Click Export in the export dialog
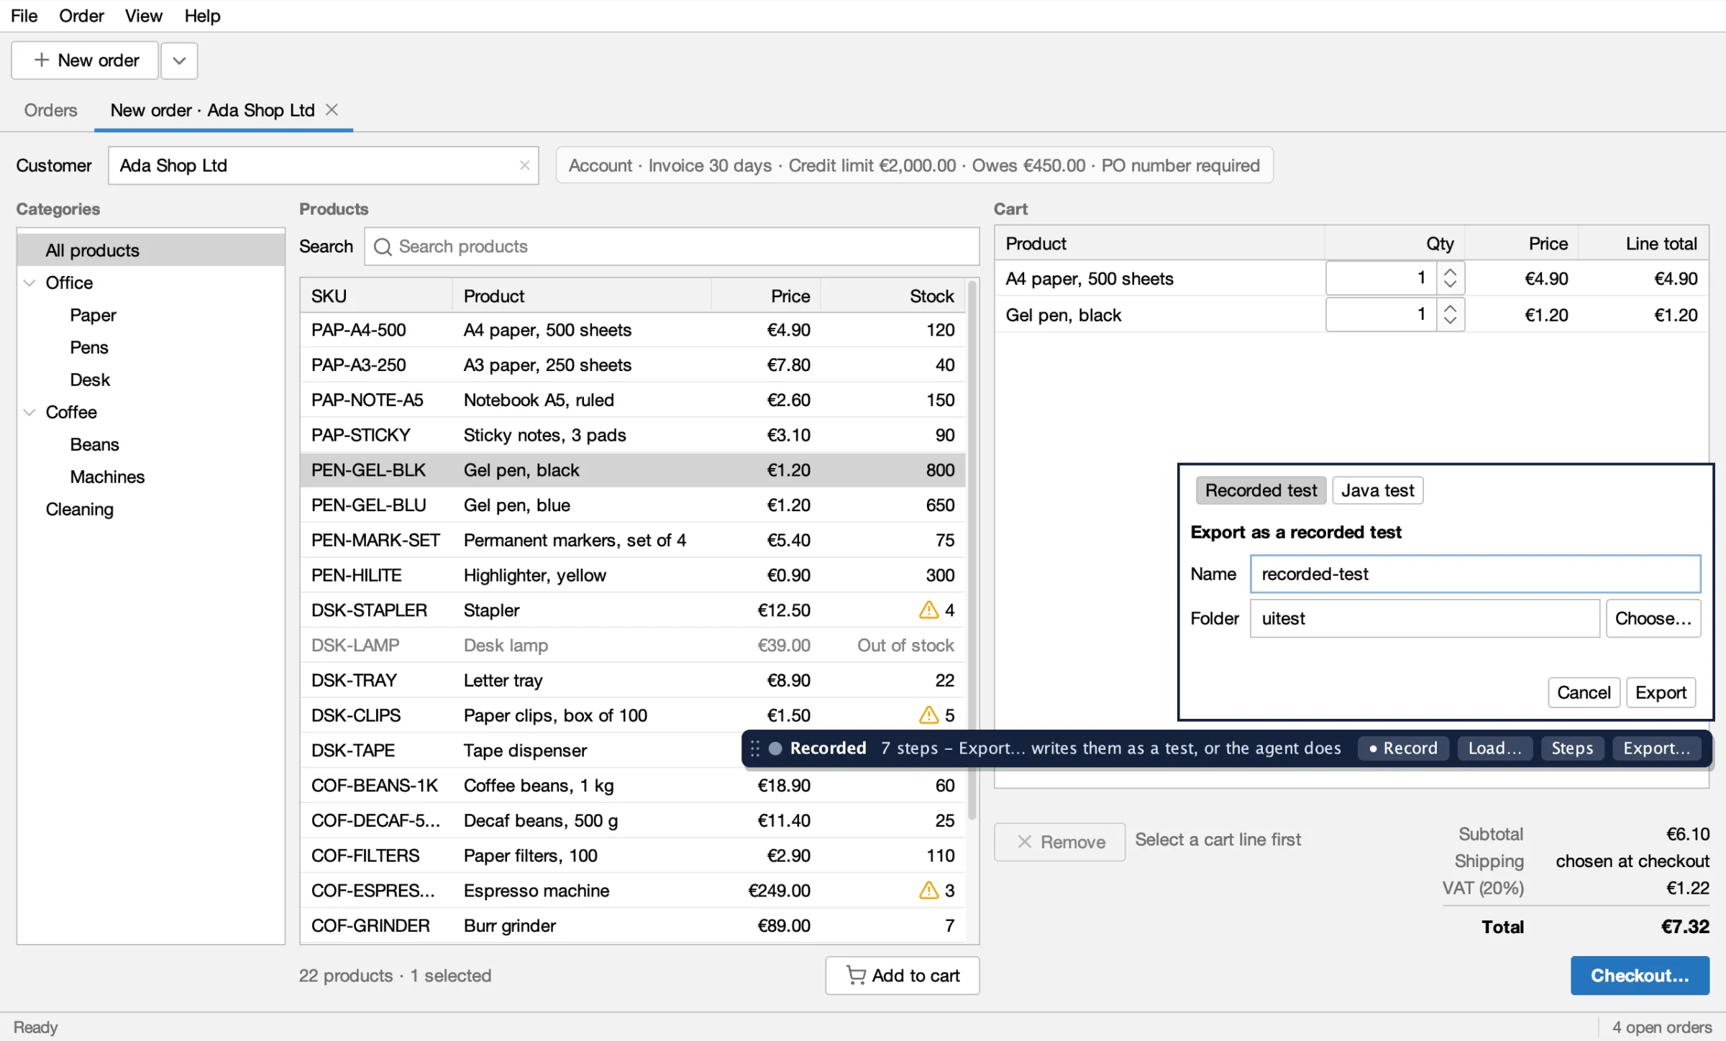 [1661, 692]
